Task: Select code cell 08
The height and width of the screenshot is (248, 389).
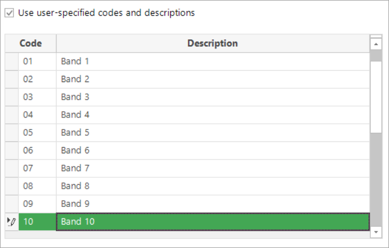Action: click(37, 186)
